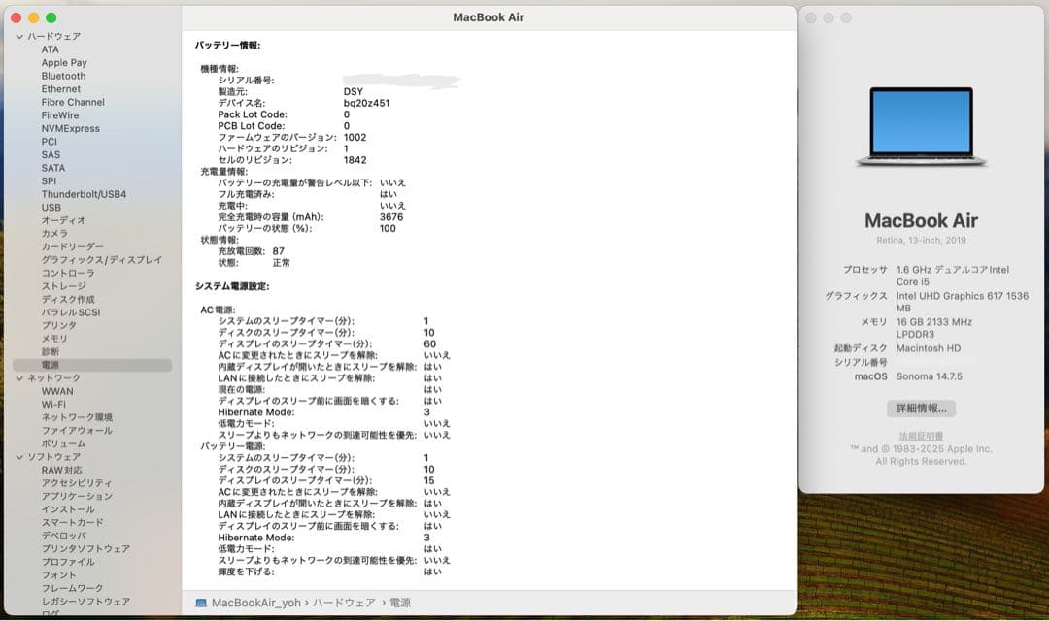Select Bluetooth in the sidebar

pyautogui.click(x=62, y=76)
